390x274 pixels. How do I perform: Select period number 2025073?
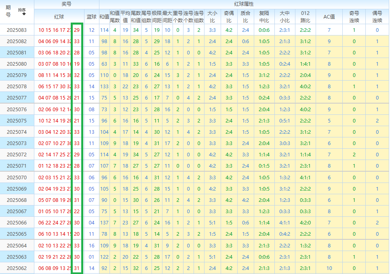[x=17, y=143]
